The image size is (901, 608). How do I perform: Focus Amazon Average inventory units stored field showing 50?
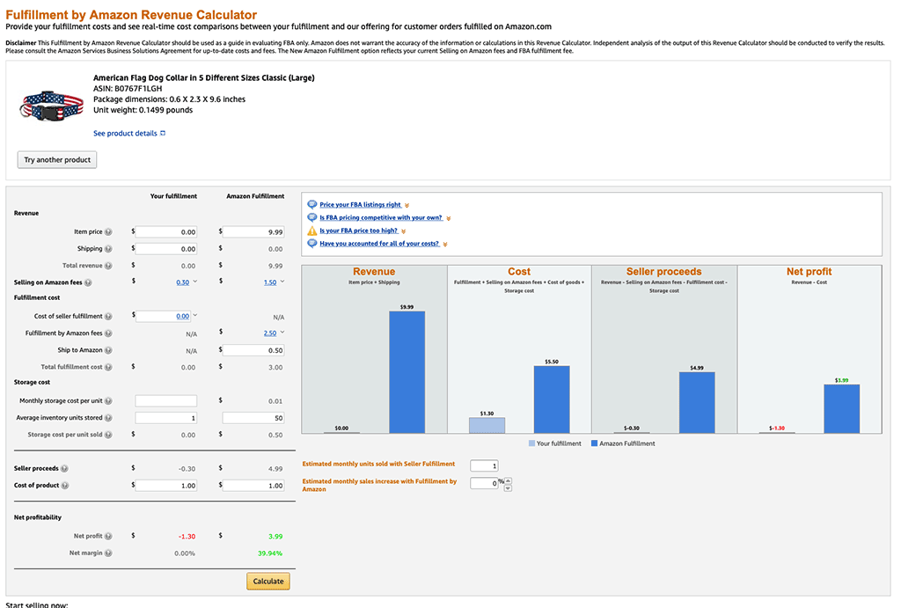(253, 418)
